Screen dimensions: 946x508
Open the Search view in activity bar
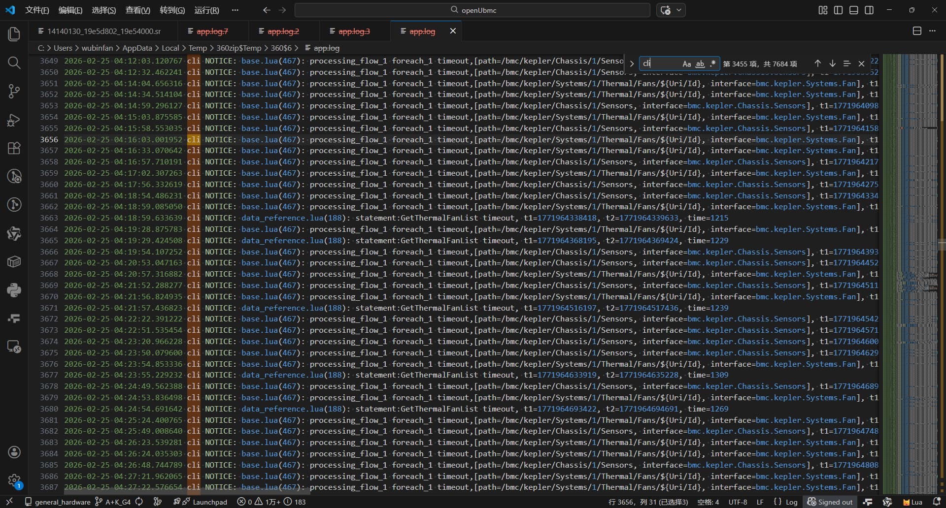click(x=14, y=63)
